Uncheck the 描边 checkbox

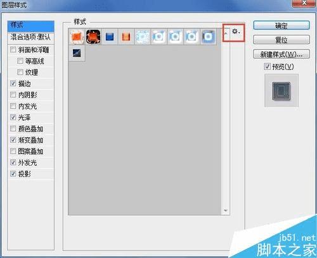point(13,83)
